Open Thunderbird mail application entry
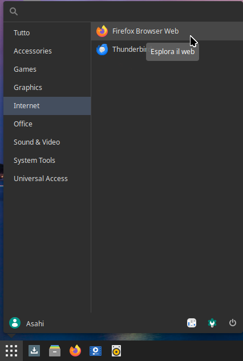 [167, 50]
